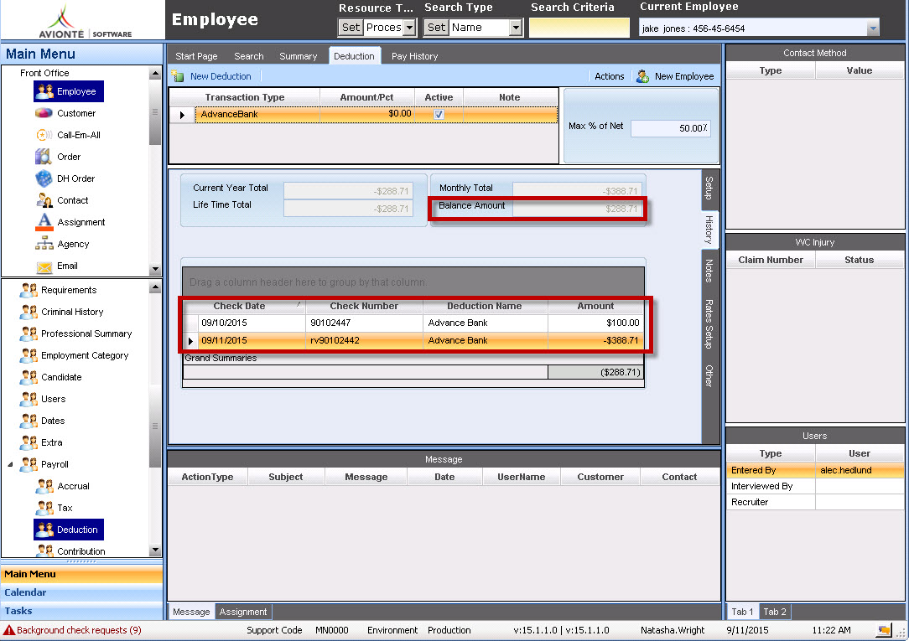Screen dimensions: 909x641
Task: Open the Actions menu
Action: point(609,76)
